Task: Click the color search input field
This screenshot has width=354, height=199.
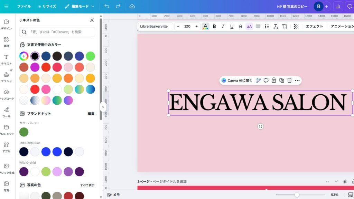Action: point(57,32)
